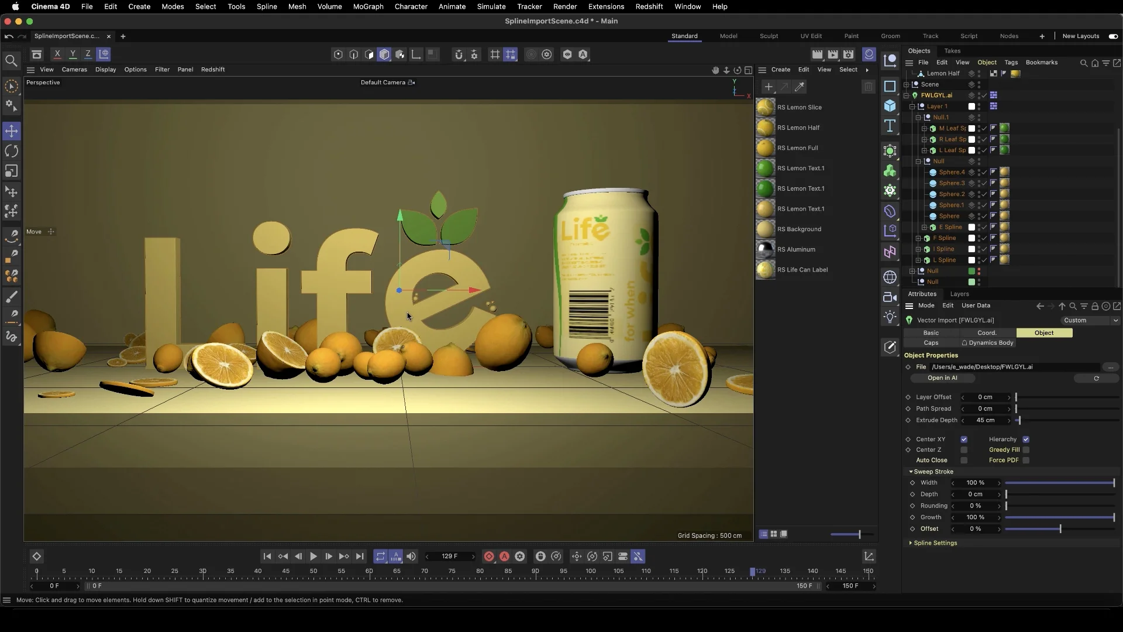Click the Open in AI button
The height and width of the screenshot is (632, 1123).
click(942, 378)
